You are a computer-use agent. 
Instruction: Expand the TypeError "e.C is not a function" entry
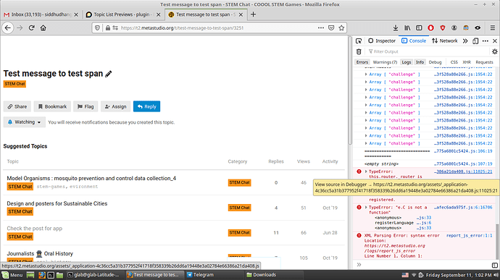pos(366,207)
